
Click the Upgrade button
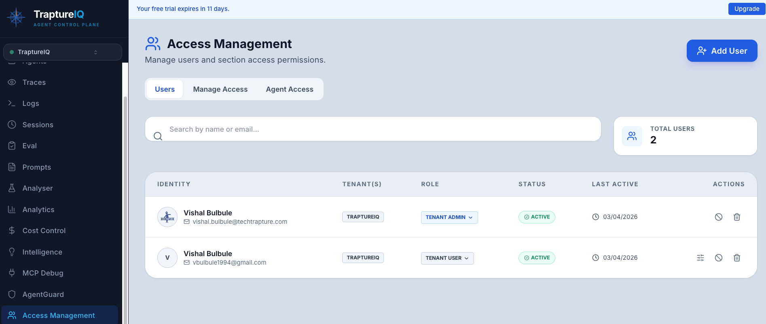click(747, 9)
